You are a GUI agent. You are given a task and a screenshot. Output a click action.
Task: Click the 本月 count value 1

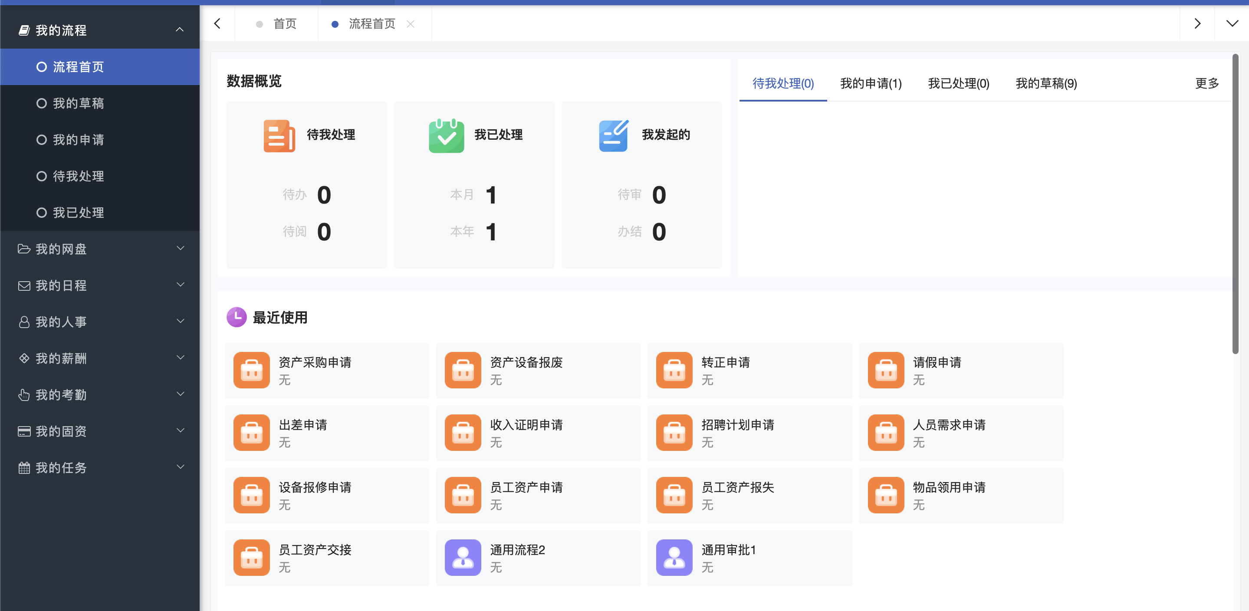(x=491, y=195)
